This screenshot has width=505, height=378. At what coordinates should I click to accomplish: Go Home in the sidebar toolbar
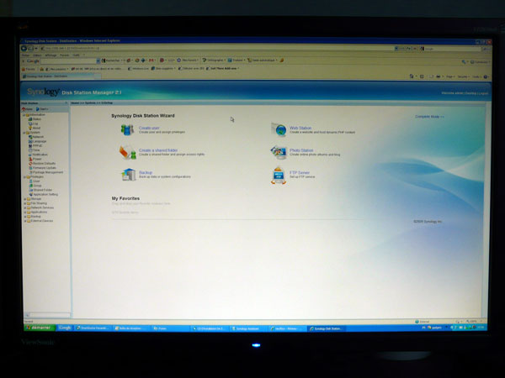[x=27, y=109]
